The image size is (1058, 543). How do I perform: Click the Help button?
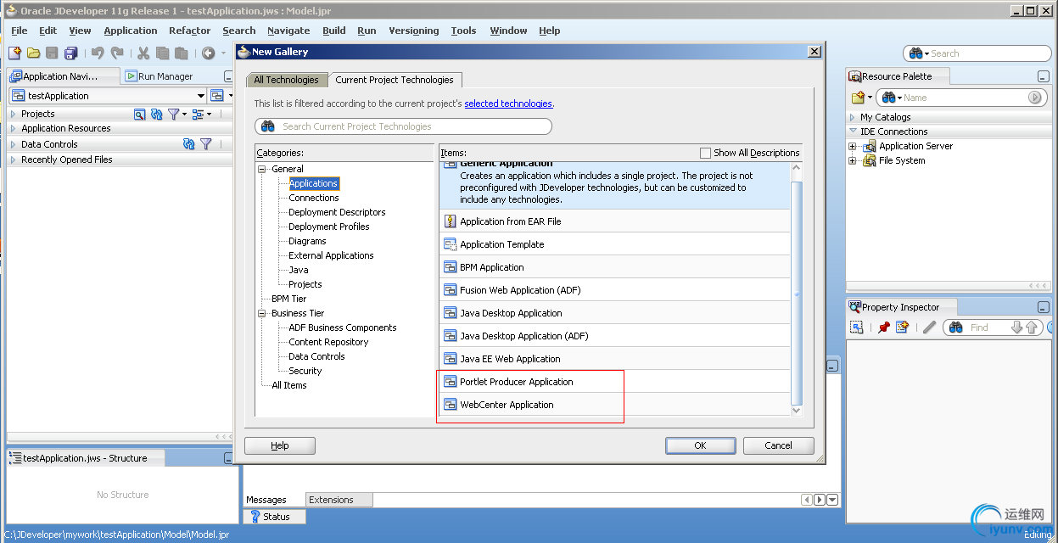coord(280,445)
